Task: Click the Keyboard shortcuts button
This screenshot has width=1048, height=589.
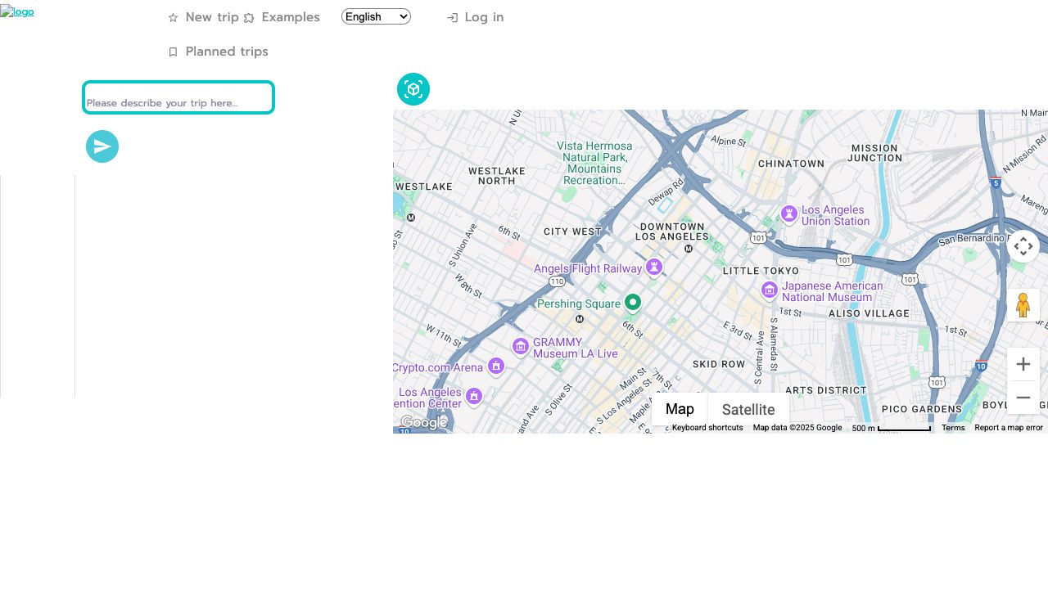Action: click(x=707, y=428)
